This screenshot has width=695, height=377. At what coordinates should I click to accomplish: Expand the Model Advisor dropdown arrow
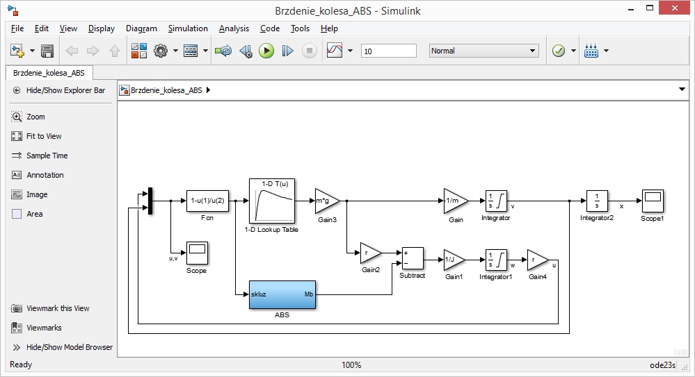(x=573, y=51)
